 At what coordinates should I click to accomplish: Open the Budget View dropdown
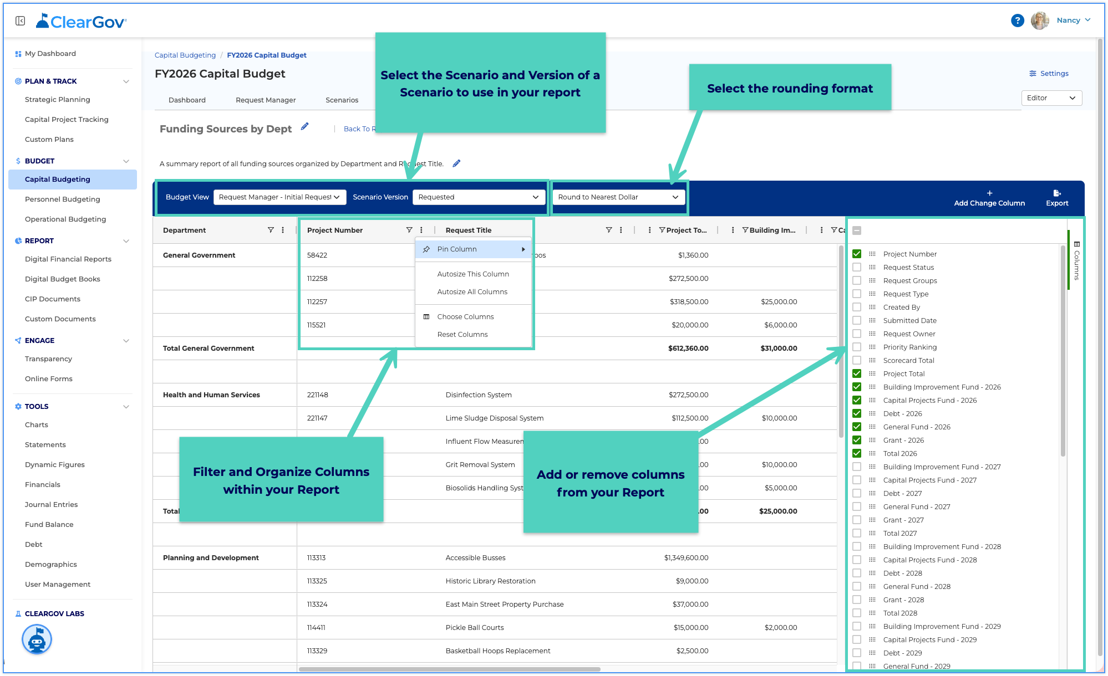[279, 197]
